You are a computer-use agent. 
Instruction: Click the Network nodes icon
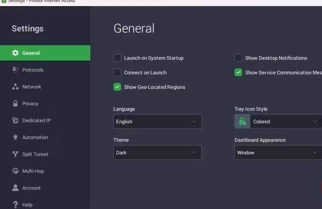coord(15,87)
